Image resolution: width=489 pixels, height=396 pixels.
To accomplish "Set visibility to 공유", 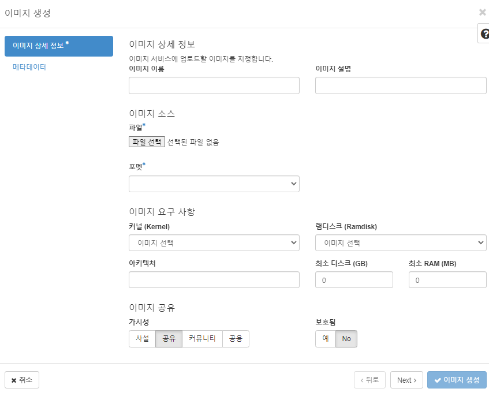I will click(x=169, y=339).
